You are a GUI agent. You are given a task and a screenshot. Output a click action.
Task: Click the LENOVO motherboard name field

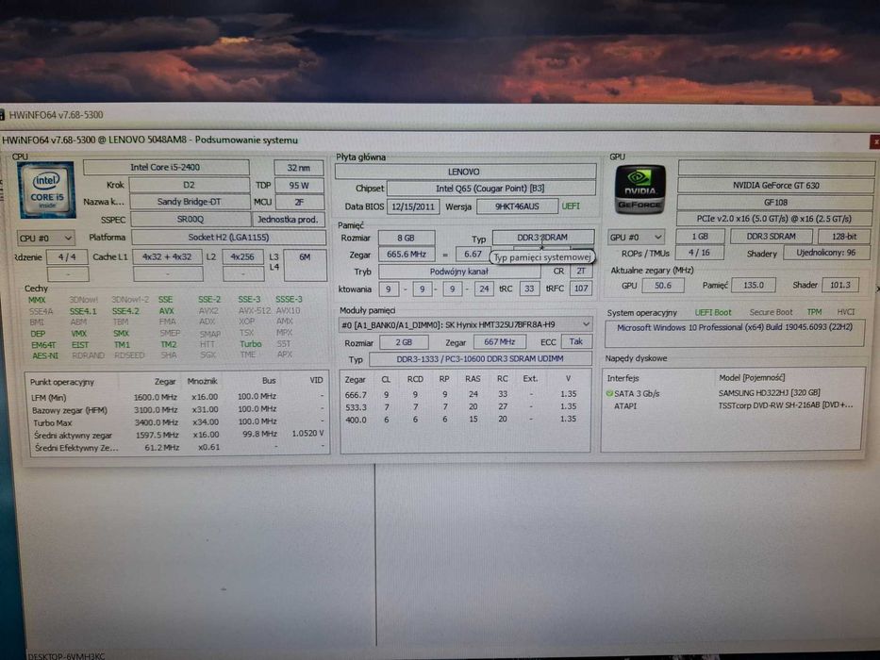465,172
